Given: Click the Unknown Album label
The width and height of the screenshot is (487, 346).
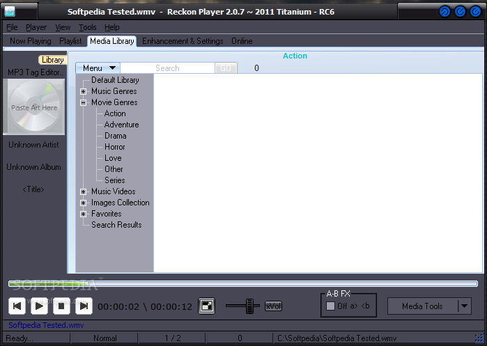Looking at the screenshot, I should (x=33, y=167).
